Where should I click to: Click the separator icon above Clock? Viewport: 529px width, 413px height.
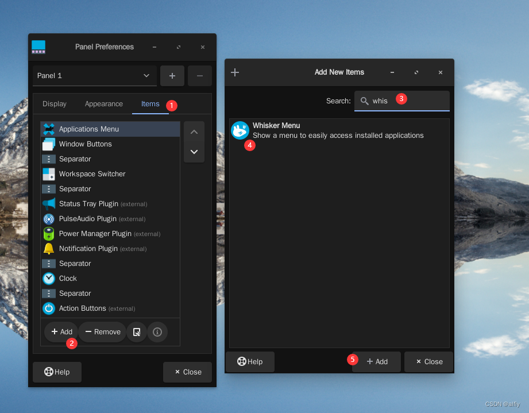pos(49,264)
